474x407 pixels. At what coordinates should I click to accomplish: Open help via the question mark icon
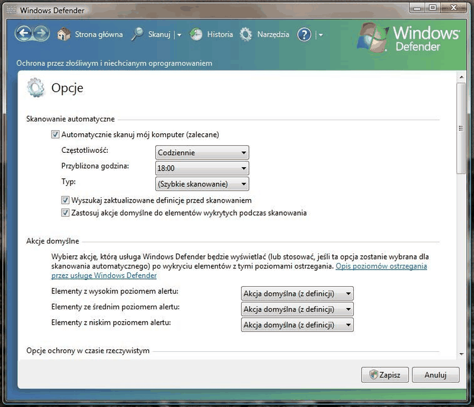pyautogui.click(x=304, y=35)
